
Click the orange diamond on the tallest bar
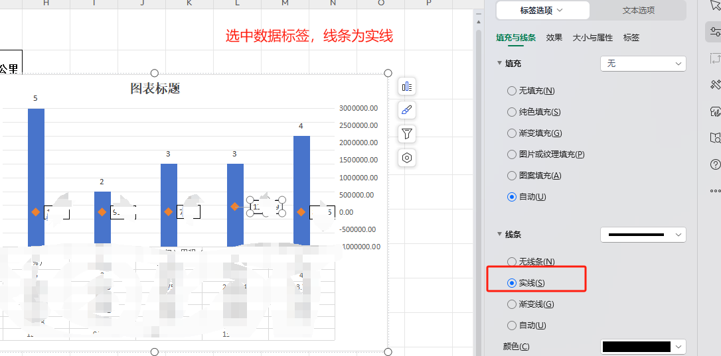pyautogui.click(x=36, y=211)
